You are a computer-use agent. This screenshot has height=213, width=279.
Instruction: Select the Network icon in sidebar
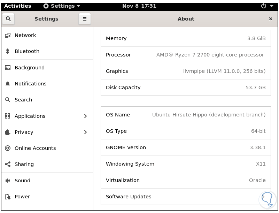pyautogui.click(x=8, y=35)
